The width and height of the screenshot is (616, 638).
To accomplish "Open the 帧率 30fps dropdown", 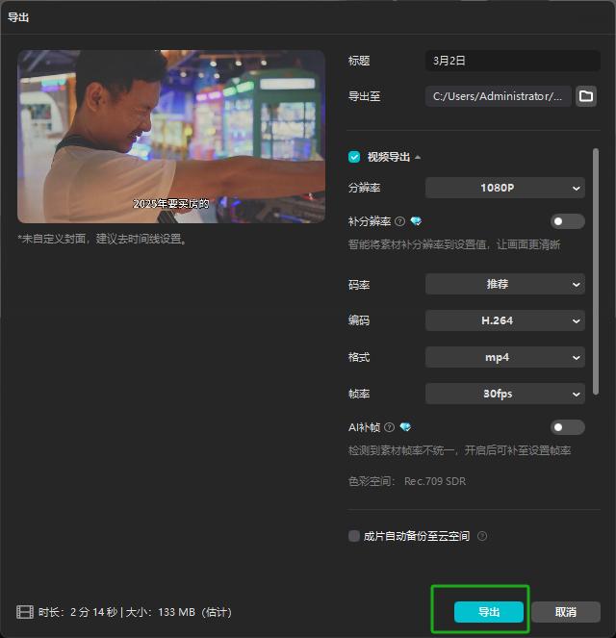I will point(505,394).
